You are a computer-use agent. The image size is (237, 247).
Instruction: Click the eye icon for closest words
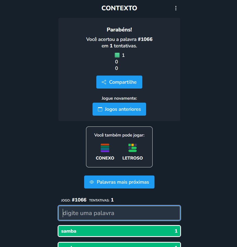[x=92, y=182]
